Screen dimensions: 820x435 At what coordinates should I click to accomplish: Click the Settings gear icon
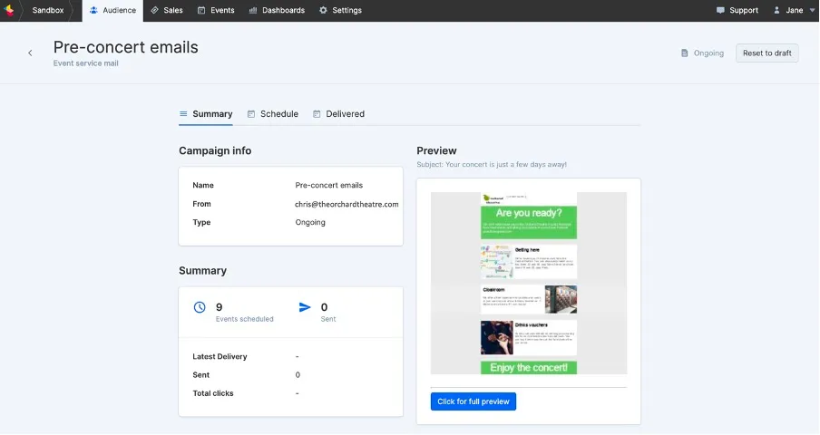pos(323,10)
